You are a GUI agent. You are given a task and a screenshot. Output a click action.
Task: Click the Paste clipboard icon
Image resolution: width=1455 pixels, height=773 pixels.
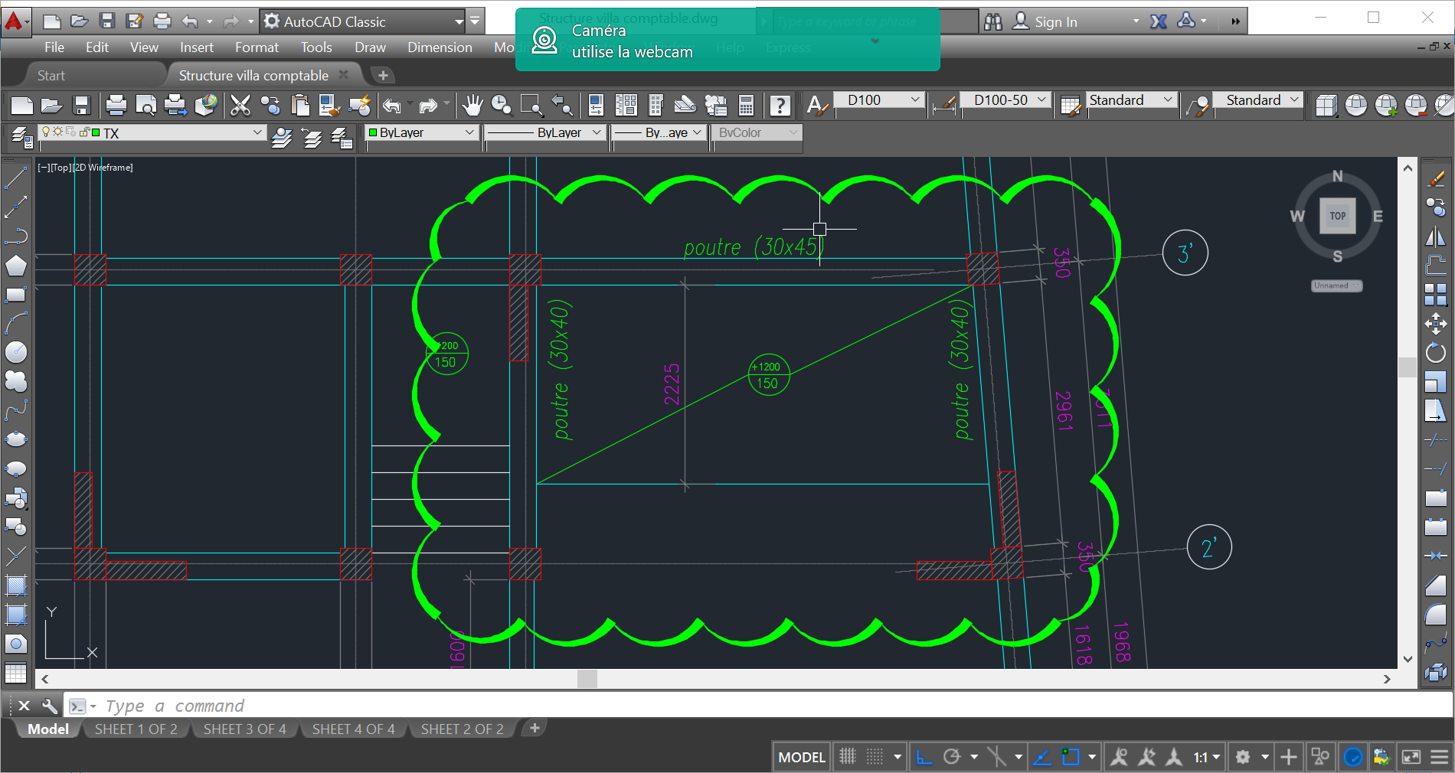pyautogui.click(x=300, y=105)
